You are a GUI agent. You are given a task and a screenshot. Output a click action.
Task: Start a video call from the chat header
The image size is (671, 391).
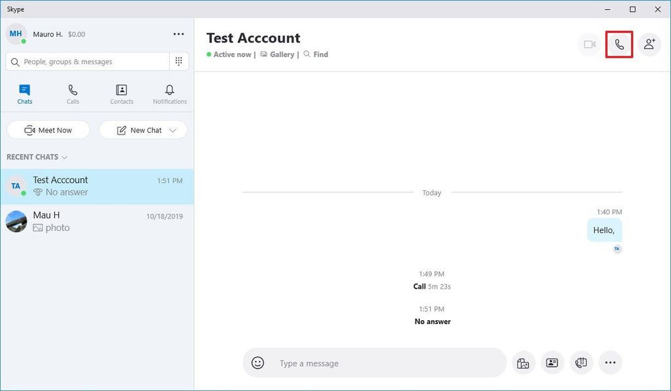coord(588,44)
